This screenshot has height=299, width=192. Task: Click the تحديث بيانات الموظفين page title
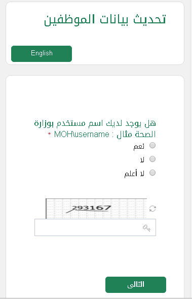click(x=105, y=20)
